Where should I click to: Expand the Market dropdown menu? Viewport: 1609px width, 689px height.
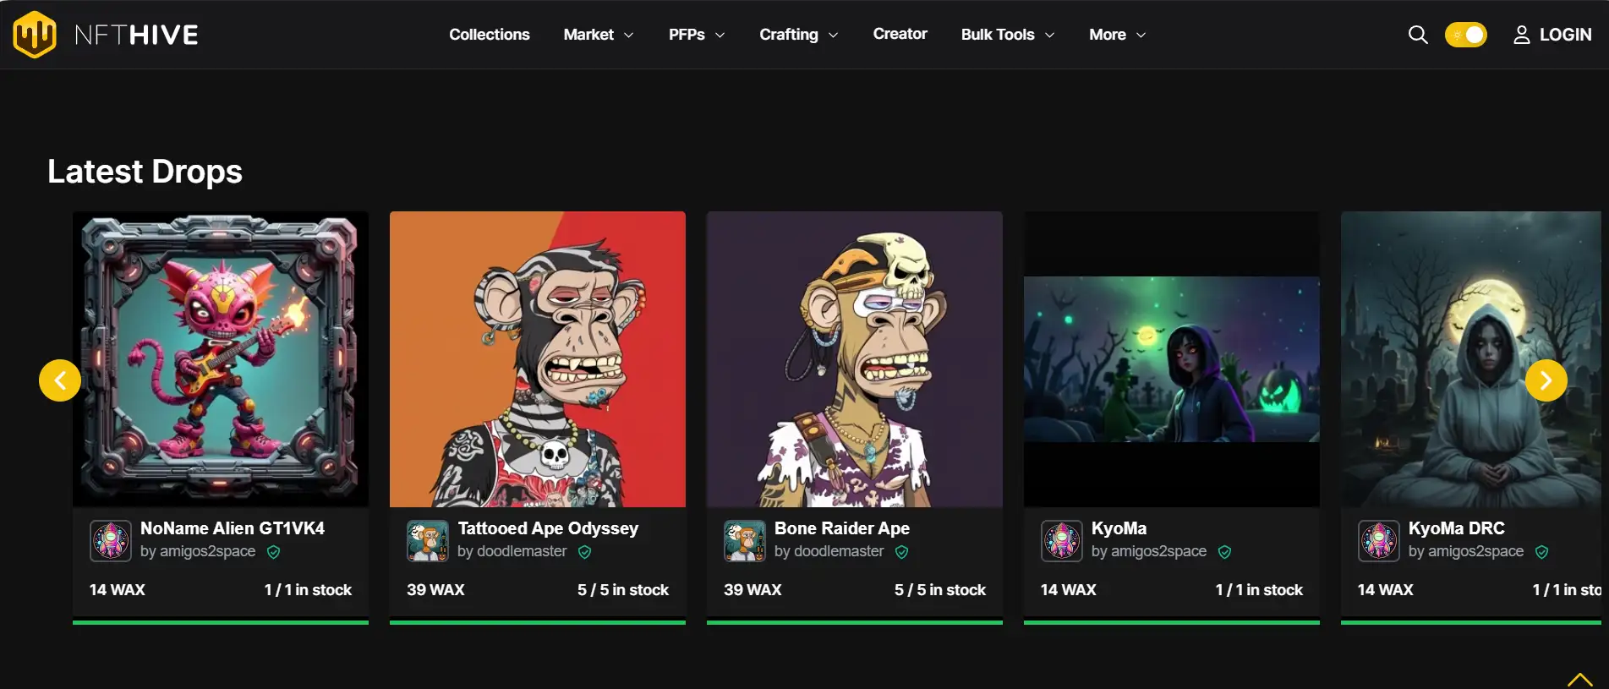(x=598, y=35)
